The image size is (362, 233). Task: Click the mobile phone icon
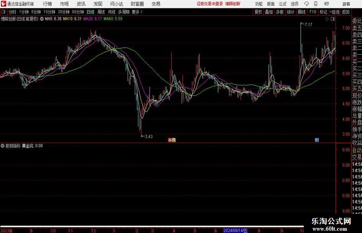tap(316, 4)
